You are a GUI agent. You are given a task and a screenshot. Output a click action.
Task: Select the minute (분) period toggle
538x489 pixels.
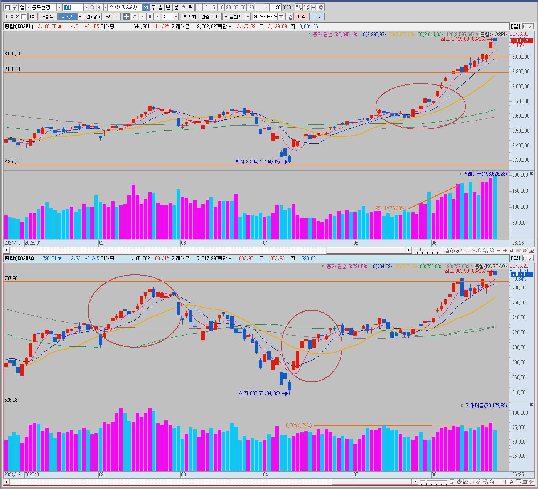(x=176, y=7)
